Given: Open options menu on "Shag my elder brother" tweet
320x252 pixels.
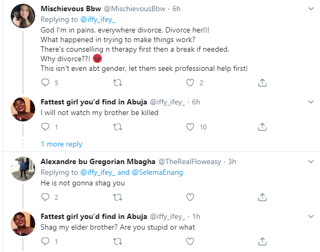Looking at the screenshot, I should click(x=309, y=217).
